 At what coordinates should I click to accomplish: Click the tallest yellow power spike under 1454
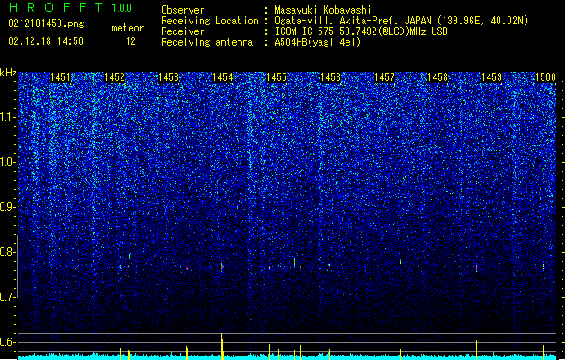tap(222, 346)
